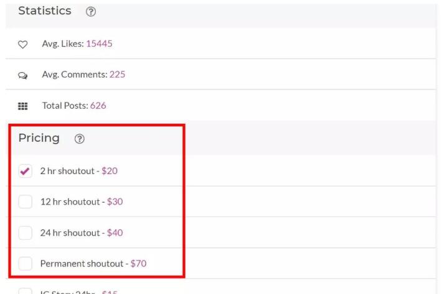Check the partially visible IG Story checkbox
The image size is (442, 294).
click(25, 291)
